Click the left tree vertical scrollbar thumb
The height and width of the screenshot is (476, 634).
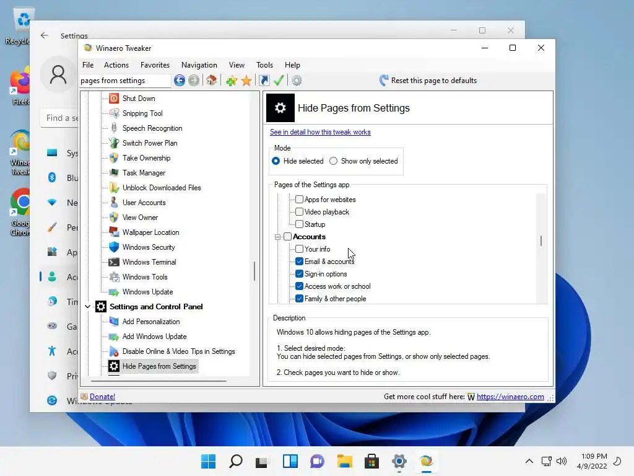pos(254,271)
